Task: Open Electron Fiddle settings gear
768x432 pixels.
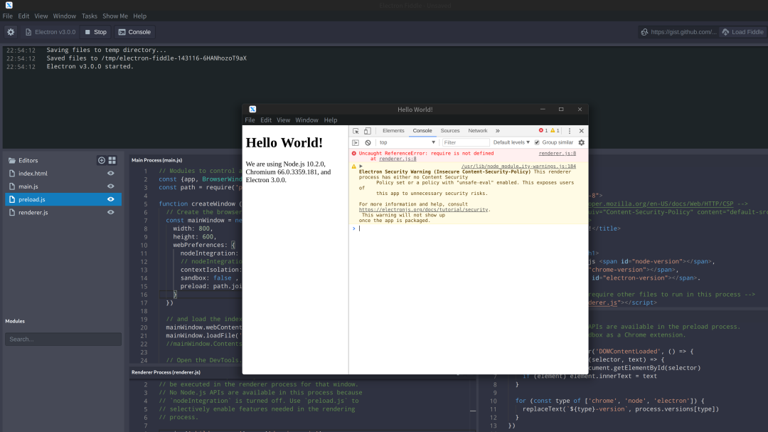Action: coord(11,32)
